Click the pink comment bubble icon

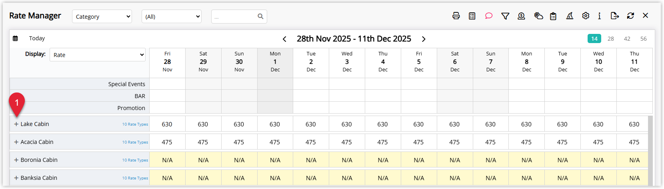tap(488, 16)
